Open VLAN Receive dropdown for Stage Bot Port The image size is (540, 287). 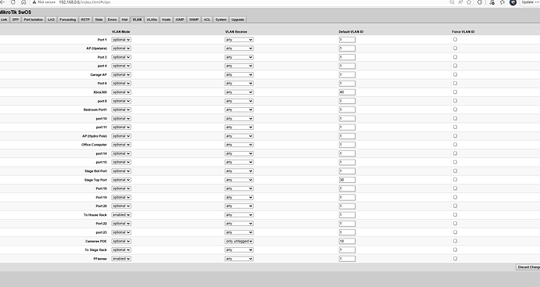point(239,171)
